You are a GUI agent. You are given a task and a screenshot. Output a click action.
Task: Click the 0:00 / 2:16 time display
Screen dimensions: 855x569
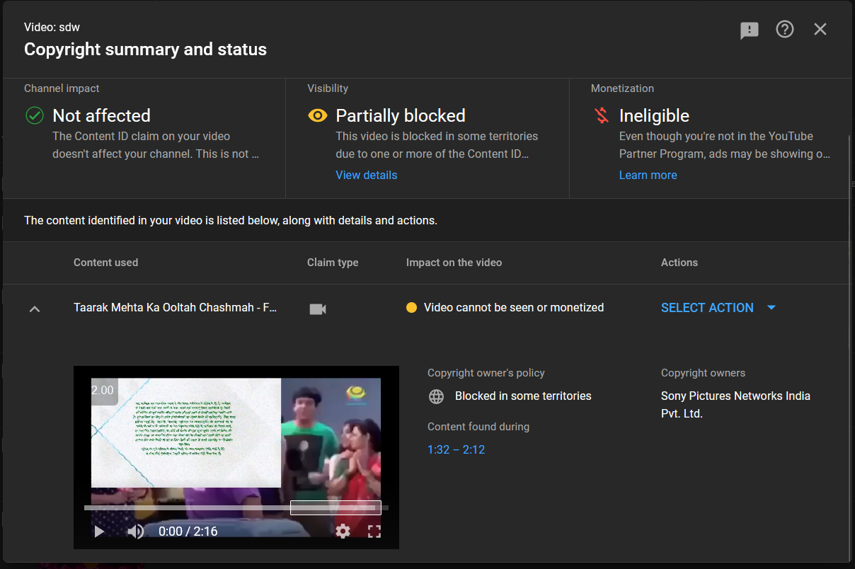188,531
